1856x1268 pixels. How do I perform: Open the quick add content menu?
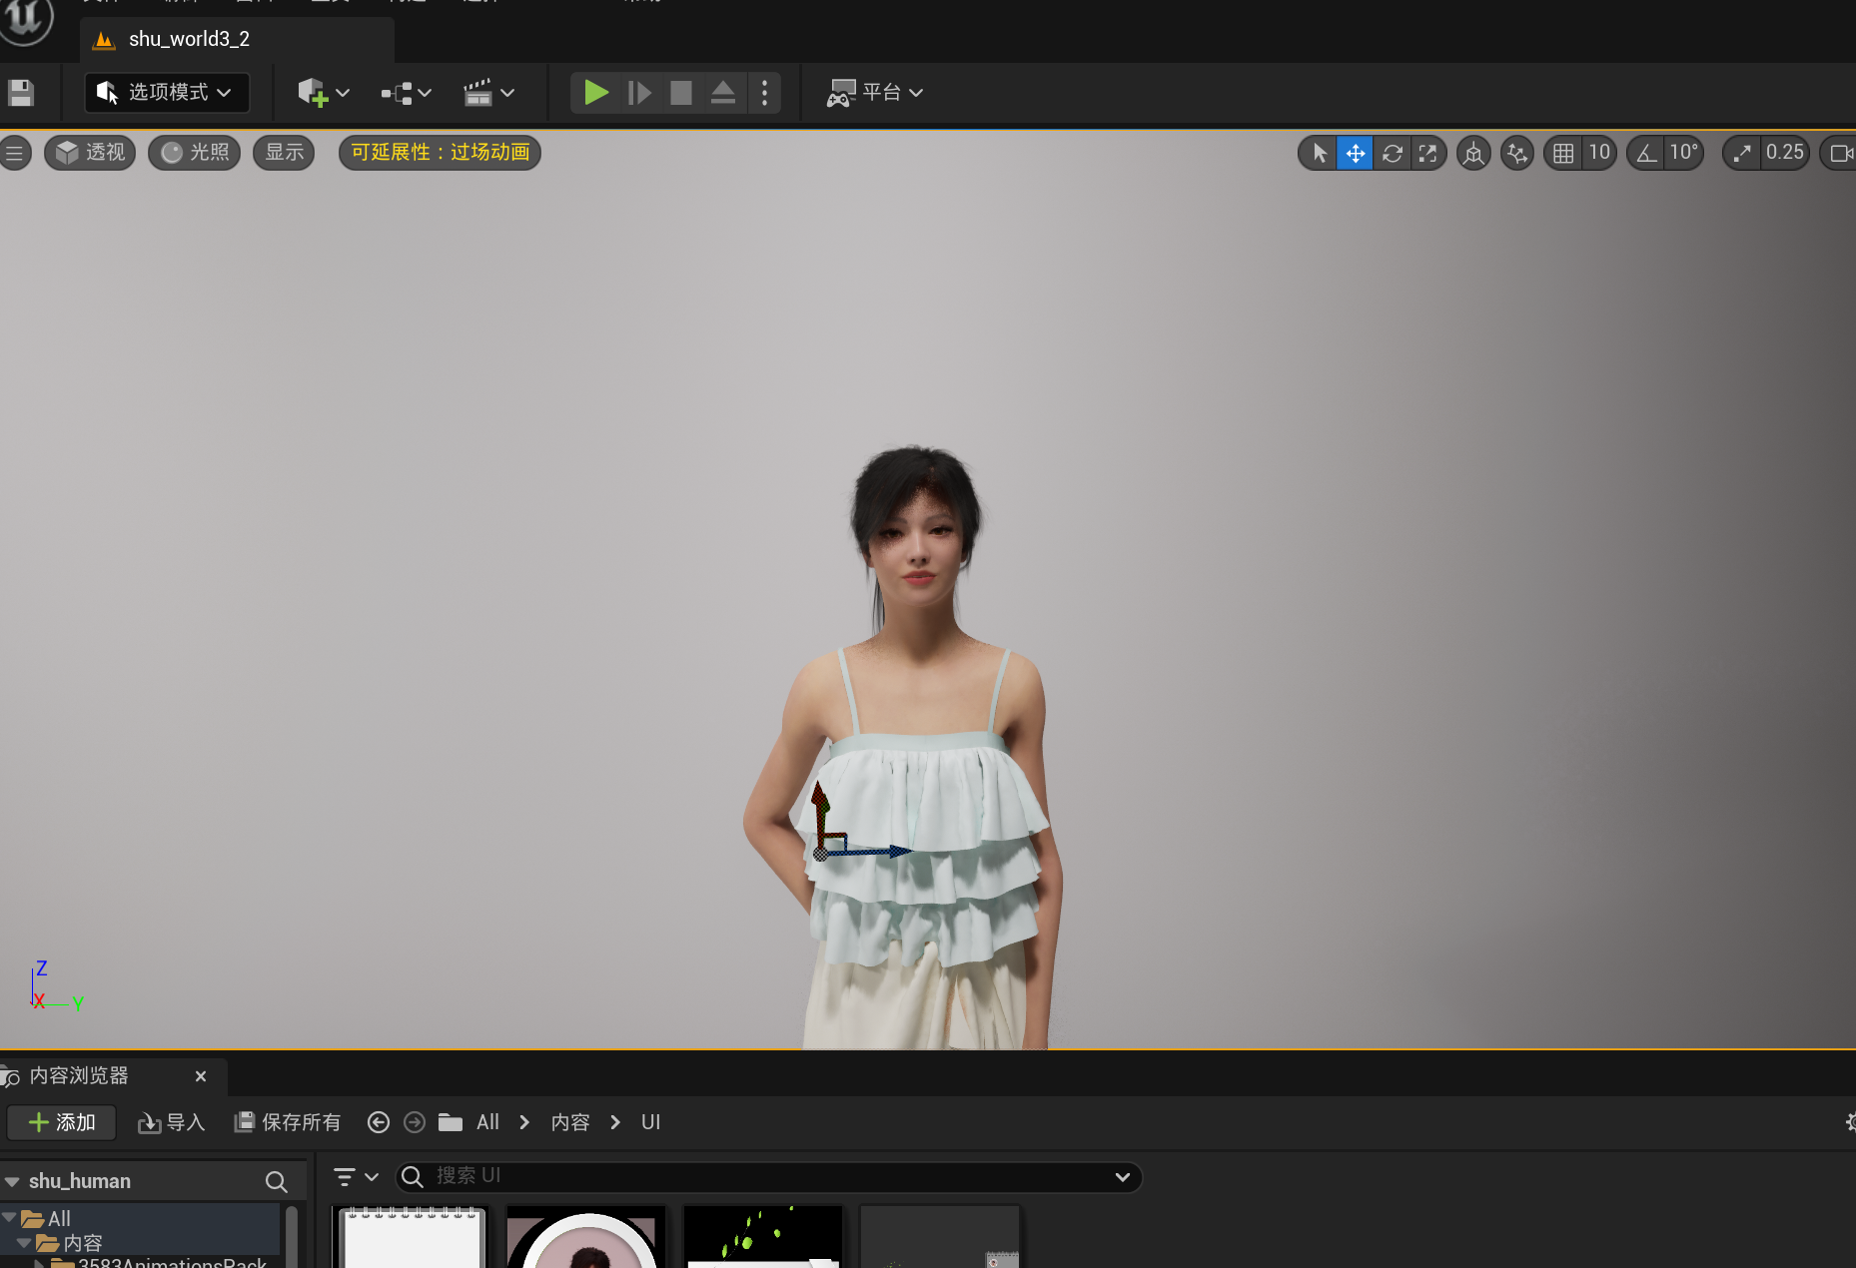[x=323, y=93]
